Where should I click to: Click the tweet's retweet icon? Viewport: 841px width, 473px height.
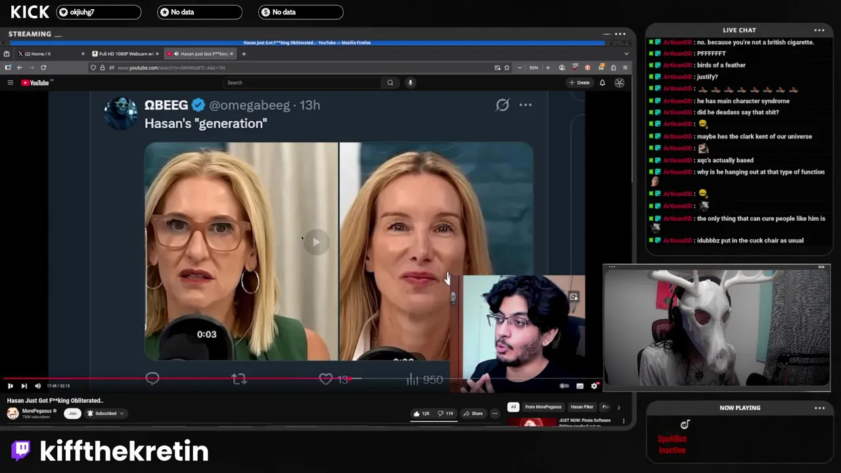[x=239, y=379]
